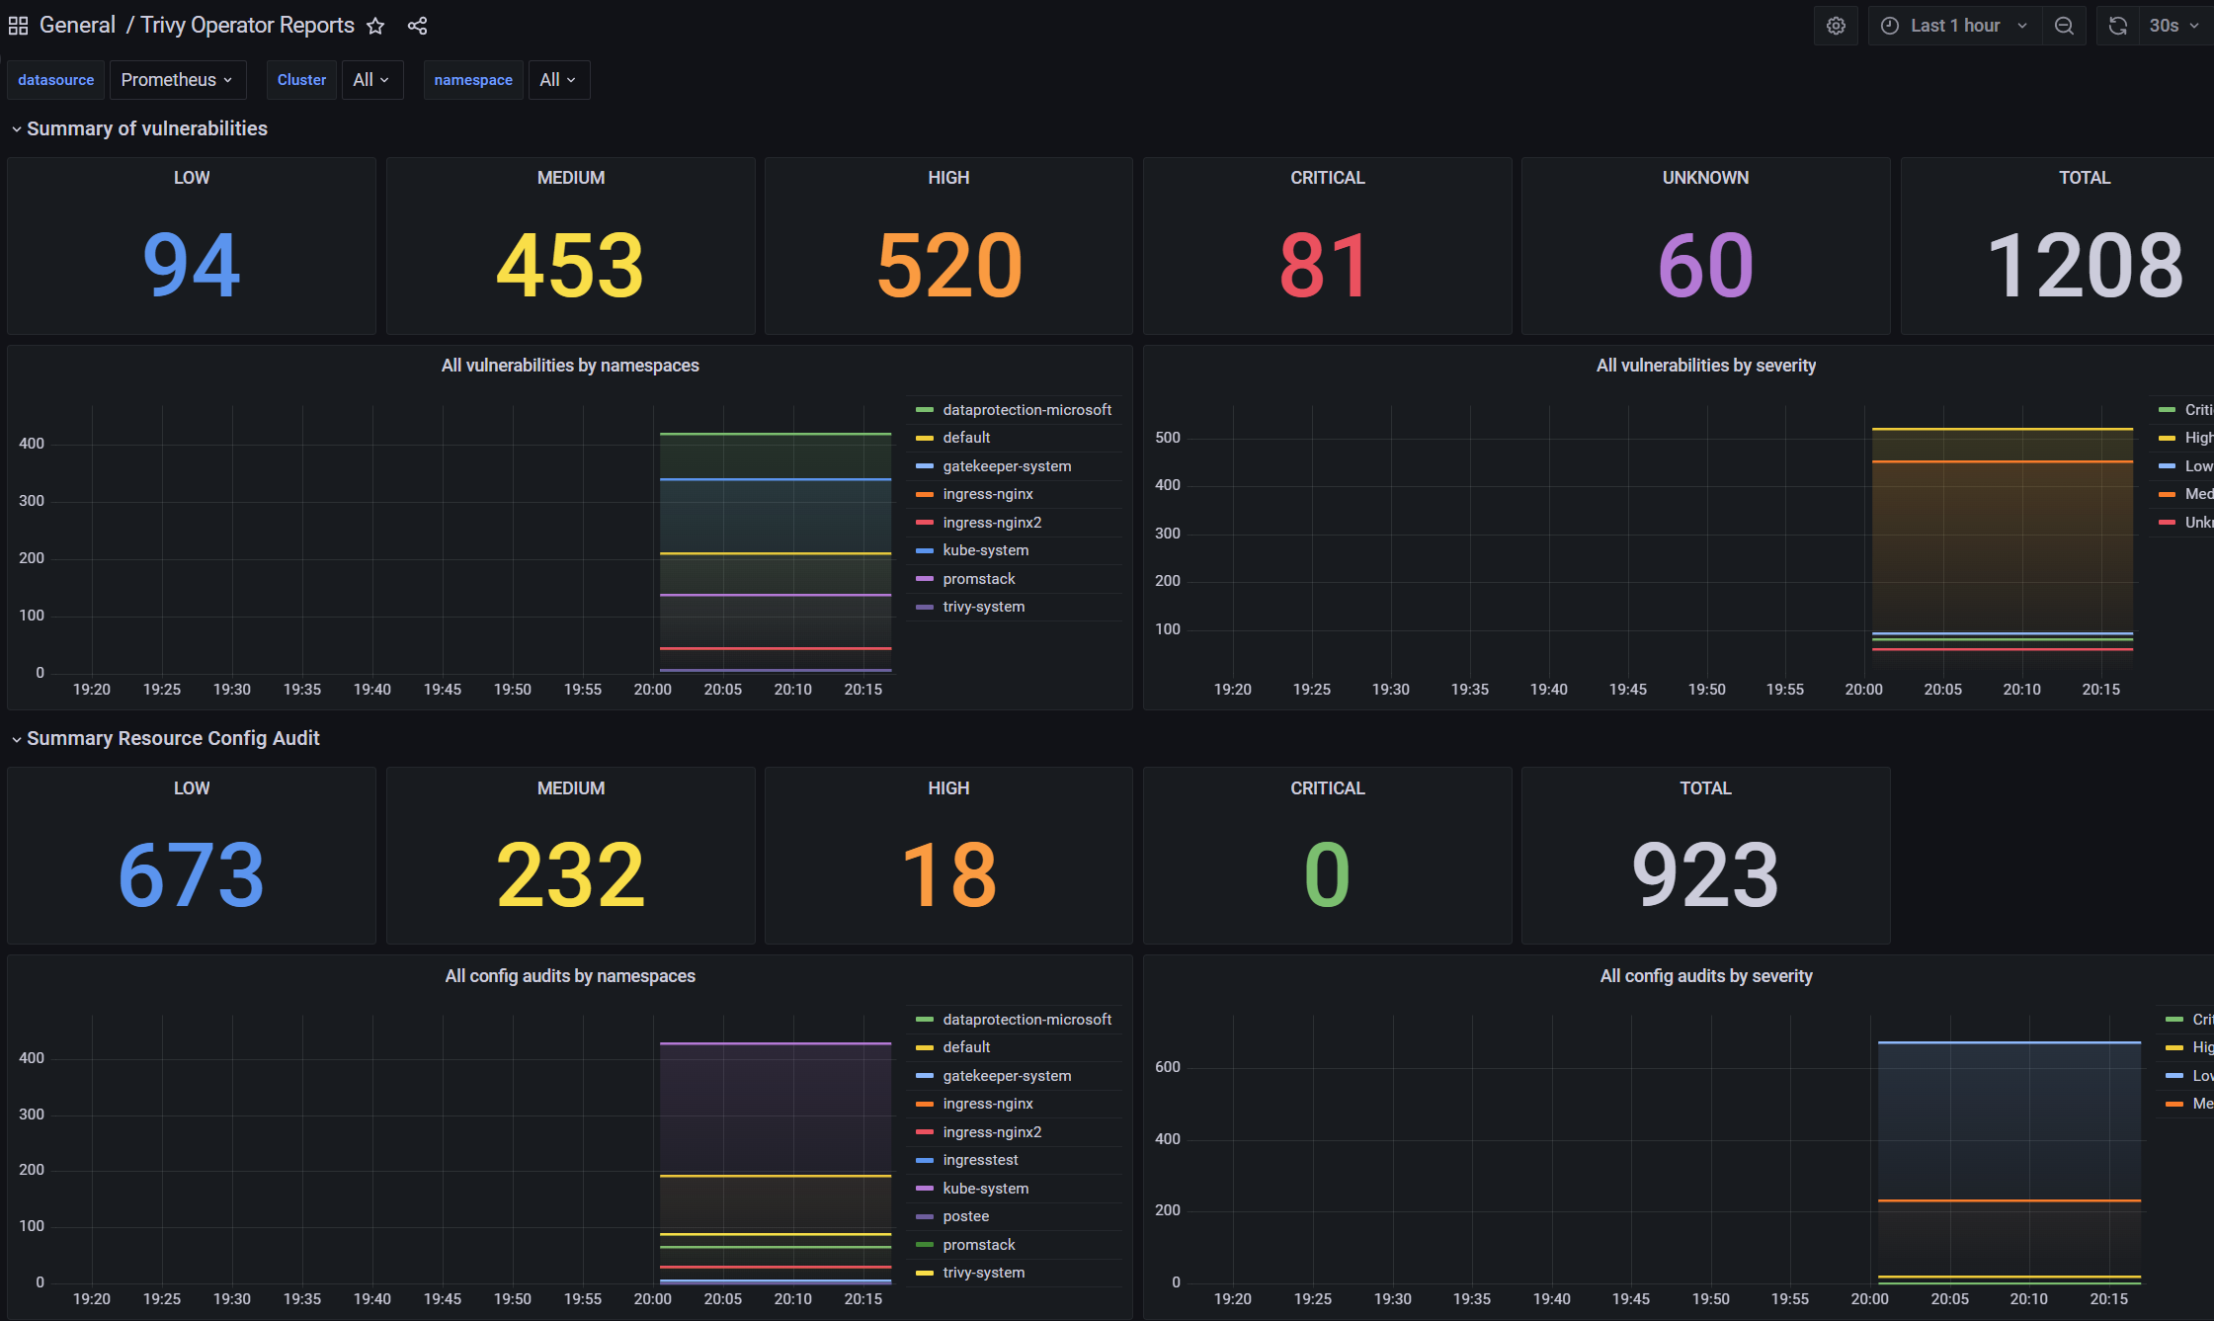This screenshot has width=2214, height=1321.
Task: Click the refresh dashboard icon
Action: pyautogui.click(x=2117, y=26)
